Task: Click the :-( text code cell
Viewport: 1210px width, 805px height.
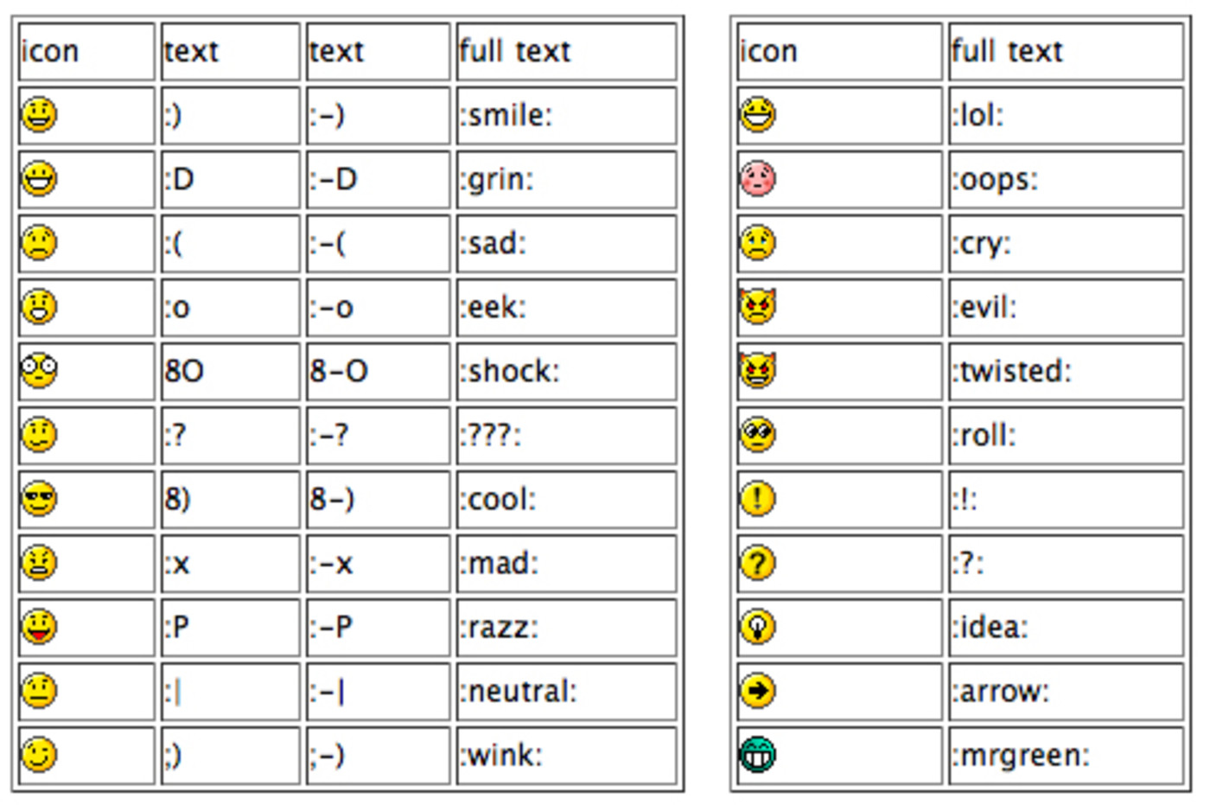Action: 377,243
